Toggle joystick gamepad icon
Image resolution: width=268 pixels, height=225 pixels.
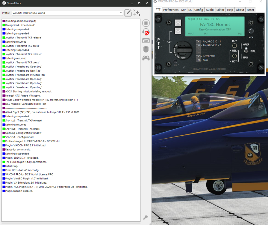tap(146, 58)
